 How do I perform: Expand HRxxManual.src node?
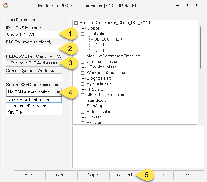tap(83, 67)
